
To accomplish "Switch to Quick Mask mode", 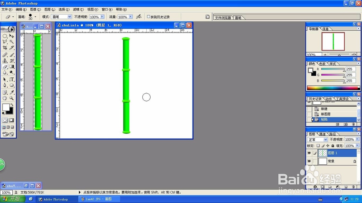I will (x=11, y=120).
